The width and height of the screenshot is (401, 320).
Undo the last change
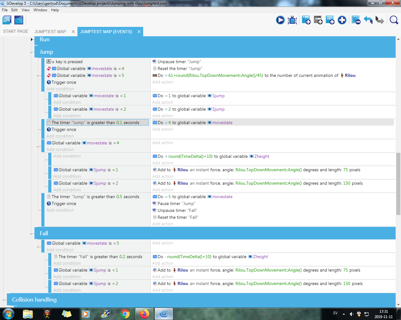pyautogui.click(x=368, y=20)
